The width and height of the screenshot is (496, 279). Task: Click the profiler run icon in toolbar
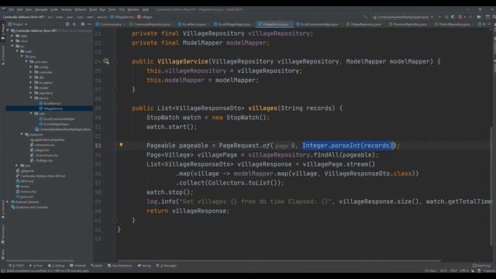tap(460, 17)
